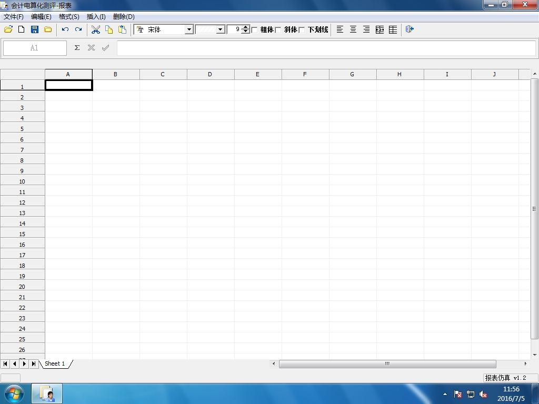Jump to last sheet tab arrow
Screen dimensions: 539x404
(x=33, y=363)
